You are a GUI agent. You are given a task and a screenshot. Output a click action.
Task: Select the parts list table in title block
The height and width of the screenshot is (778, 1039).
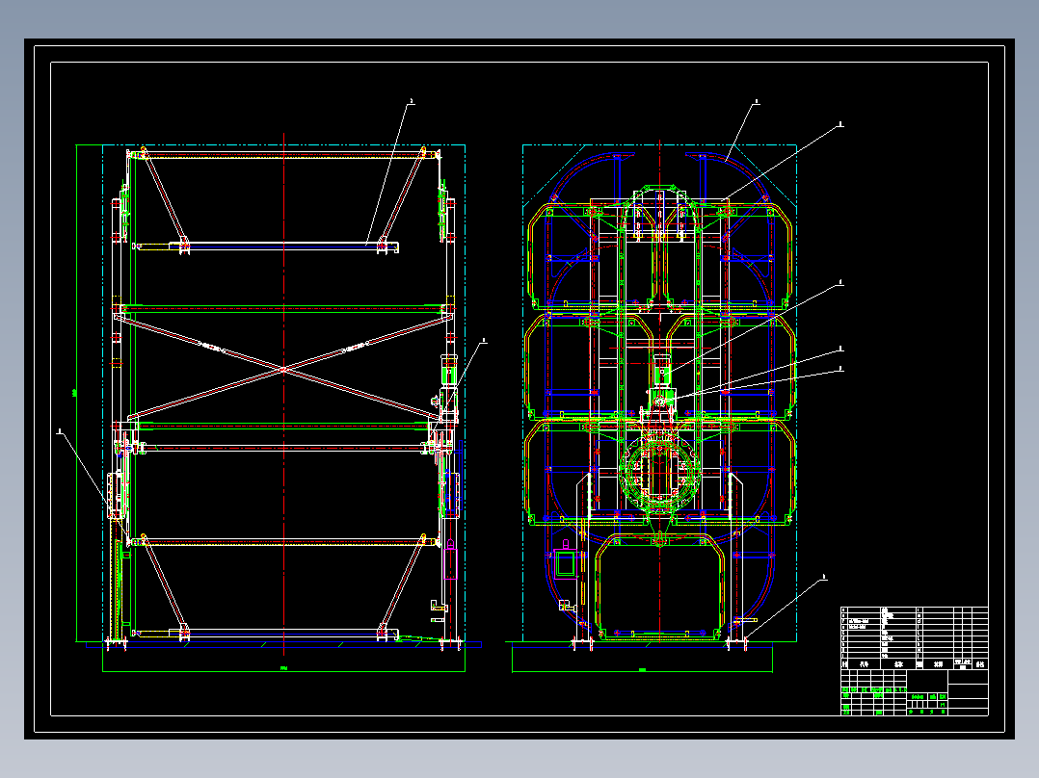pyautogui.click(x=915, y=638)
